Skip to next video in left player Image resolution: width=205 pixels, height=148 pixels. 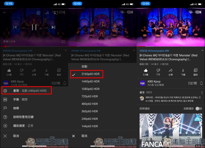(53, 27)
